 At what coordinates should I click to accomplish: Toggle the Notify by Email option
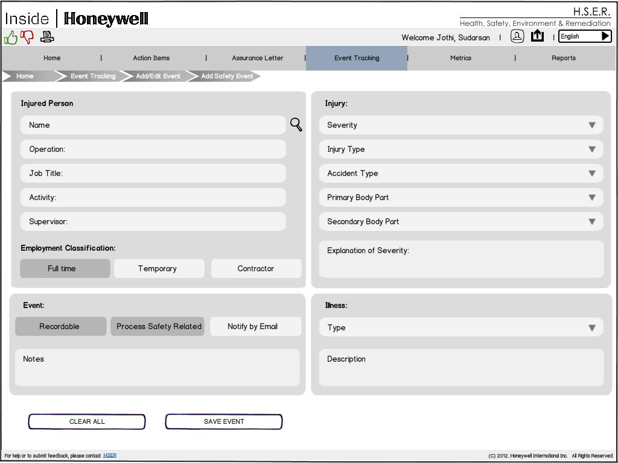pyautogui.click(x=253, y=327)
